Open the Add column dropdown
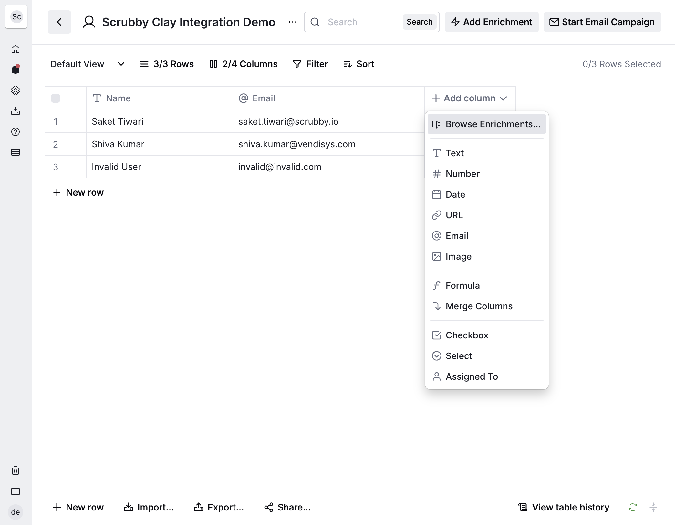675x525 pixels. (x=470, y=98)
